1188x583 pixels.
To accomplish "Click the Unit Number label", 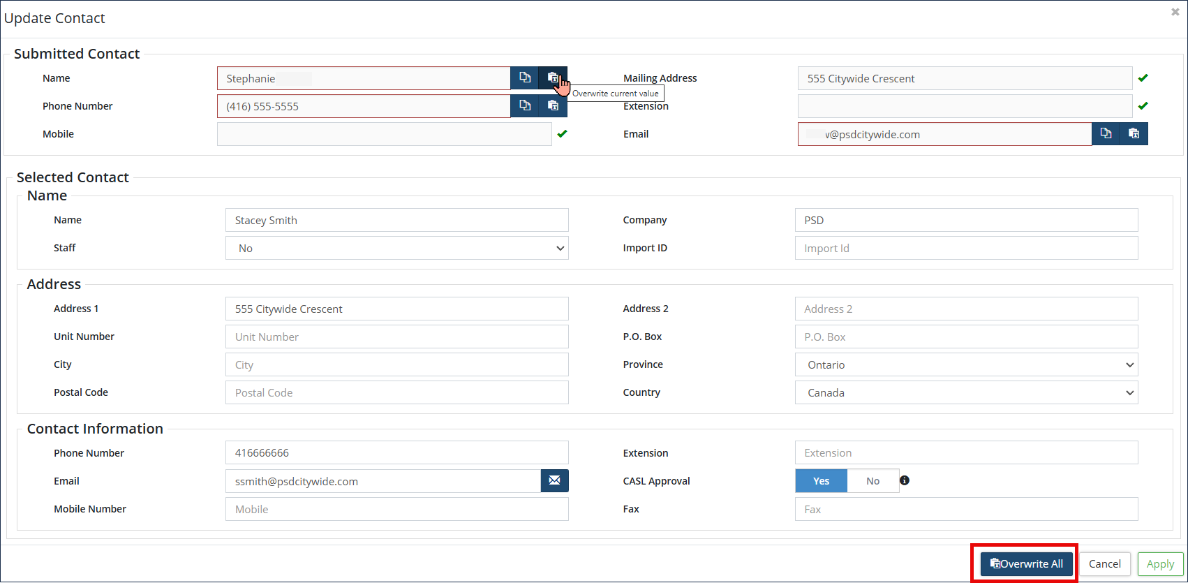I will pyautogui.click(x=84, y=337).
